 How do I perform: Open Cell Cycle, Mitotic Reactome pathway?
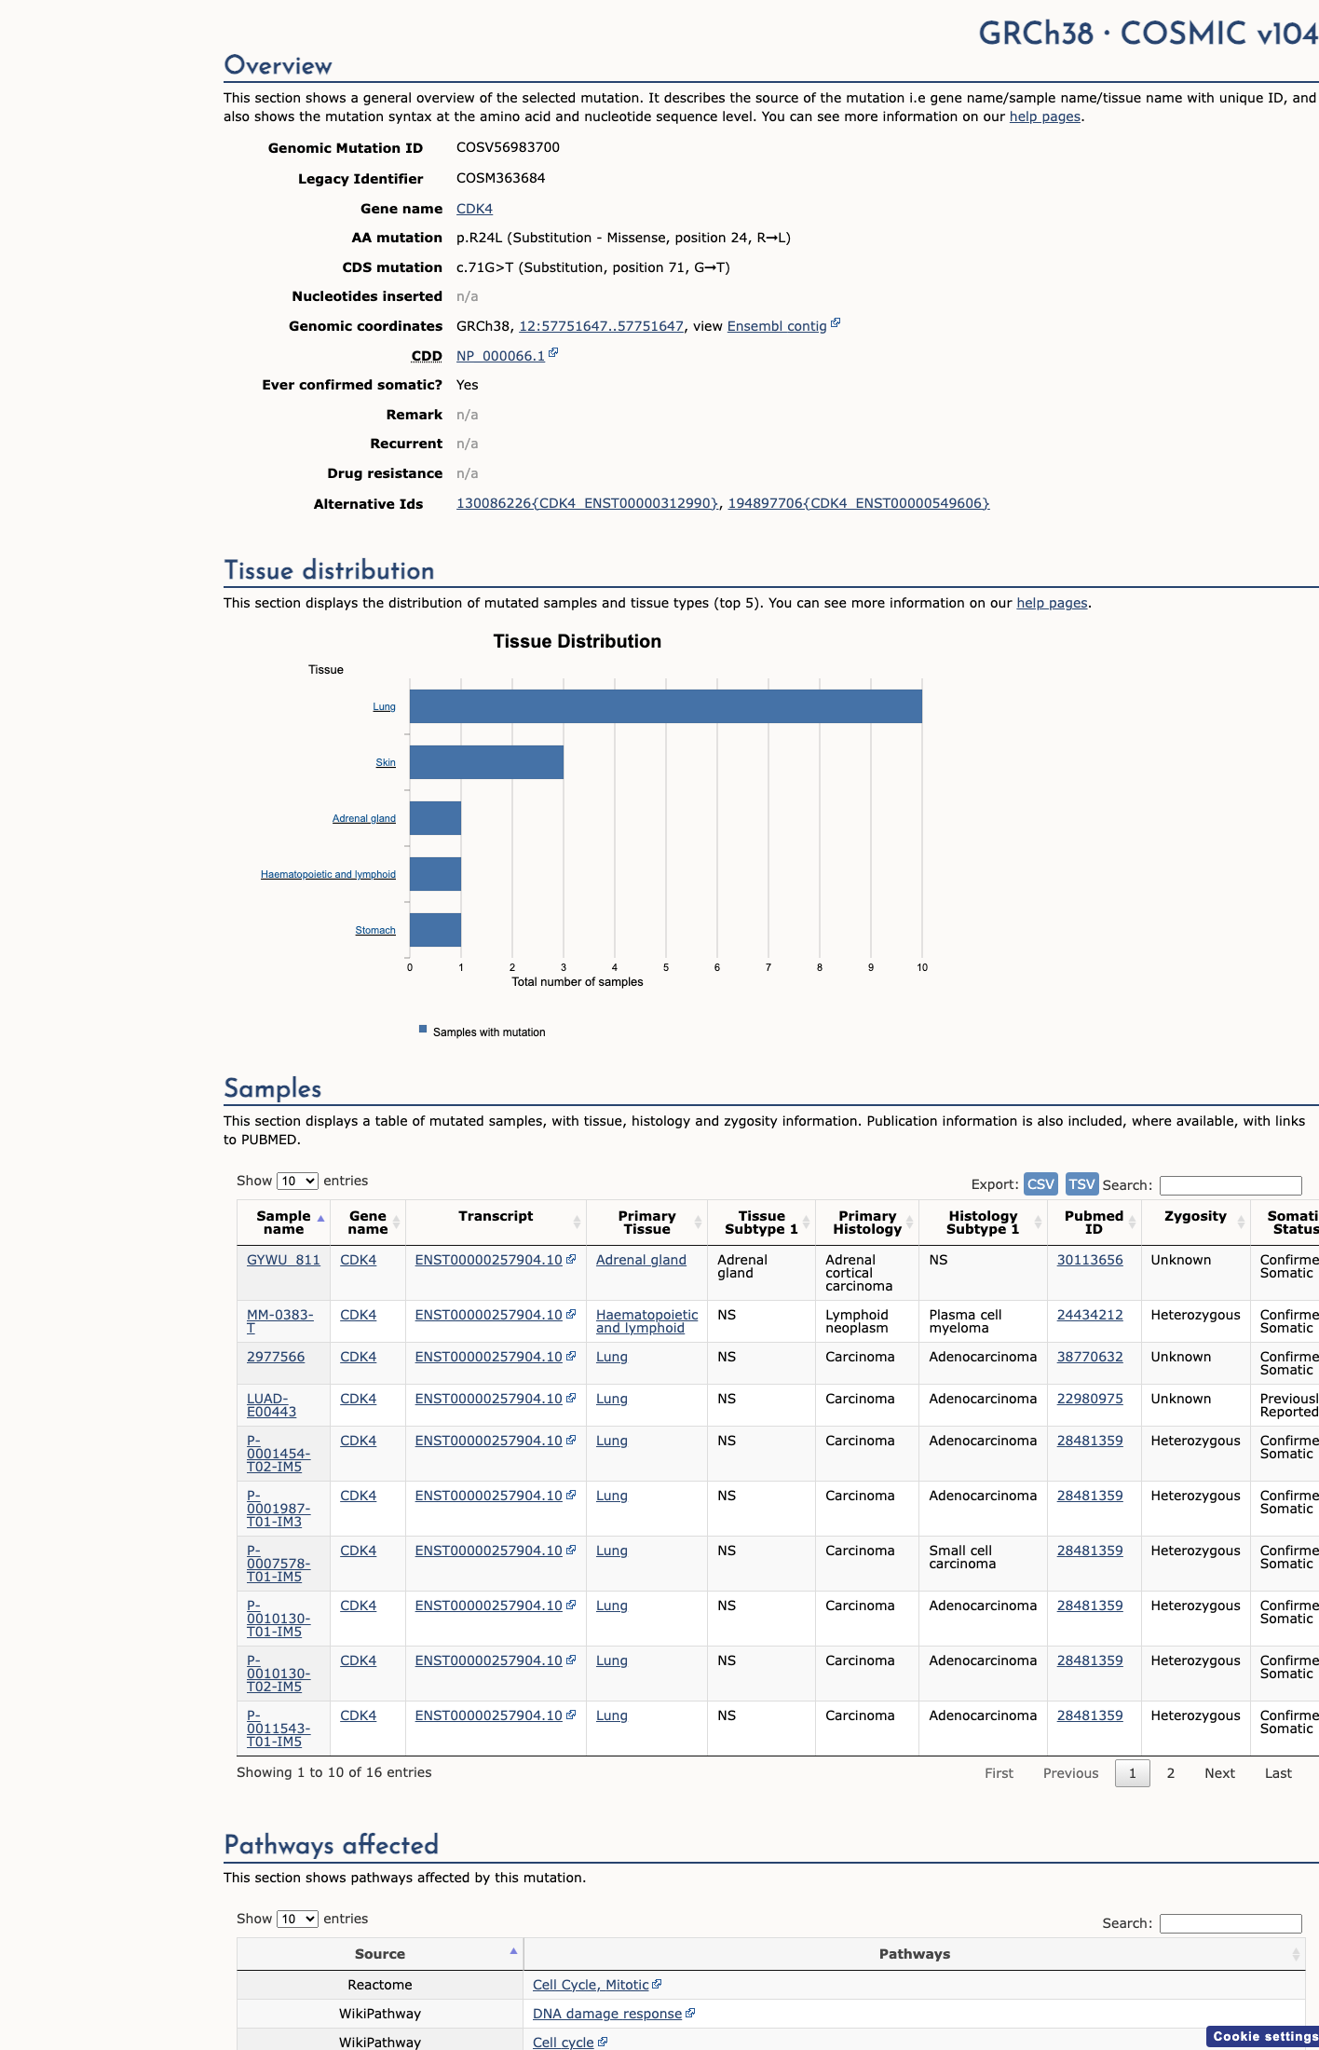click(x=591, y=1985)
